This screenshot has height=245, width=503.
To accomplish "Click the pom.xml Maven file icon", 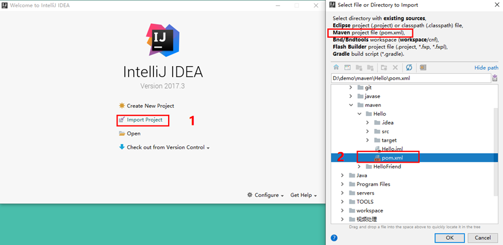I will 377,158.
